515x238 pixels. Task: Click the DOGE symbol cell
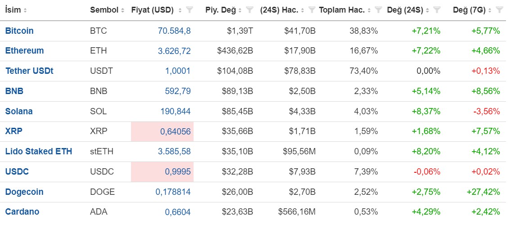click(103, 192)
